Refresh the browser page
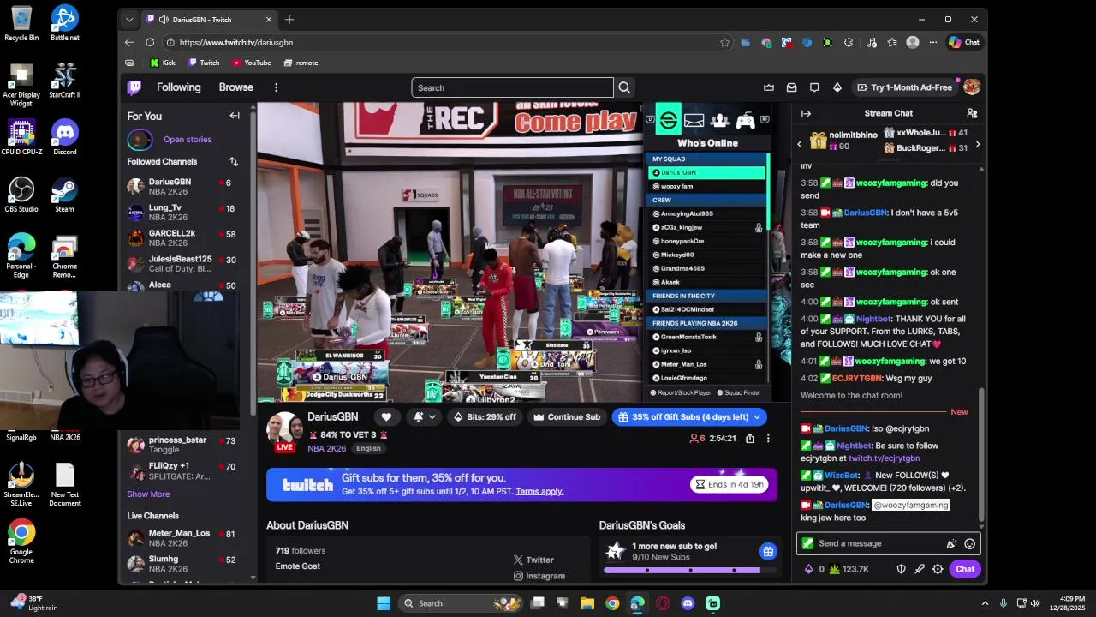This screenshot has width=1096, height=617. [150, 42]
